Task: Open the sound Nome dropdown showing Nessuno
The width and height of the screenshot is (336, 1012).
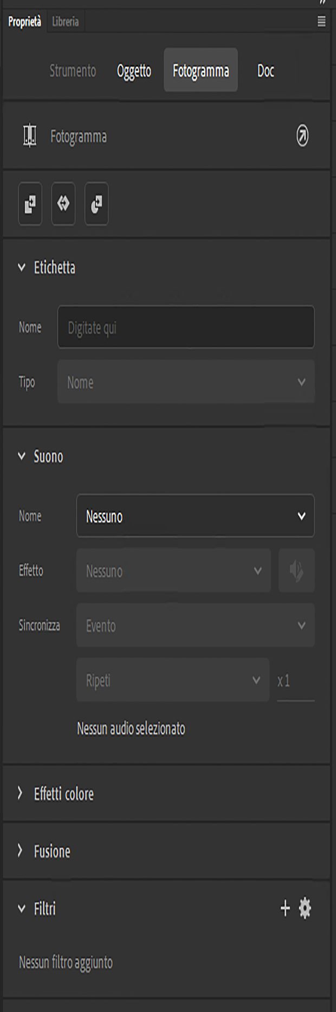Action: point(195,516)
